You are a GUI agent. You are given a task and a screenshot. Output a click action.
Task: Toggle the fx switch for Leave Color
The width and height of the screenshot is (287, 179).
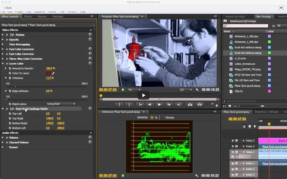pos(7,64)
